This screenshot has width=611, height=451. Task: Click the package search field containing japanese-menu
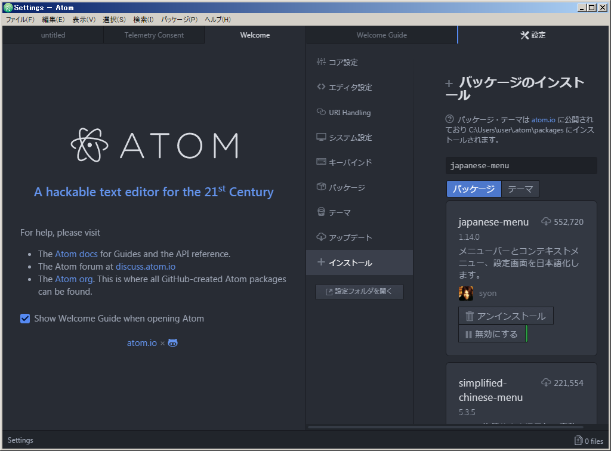pos(521,165)
